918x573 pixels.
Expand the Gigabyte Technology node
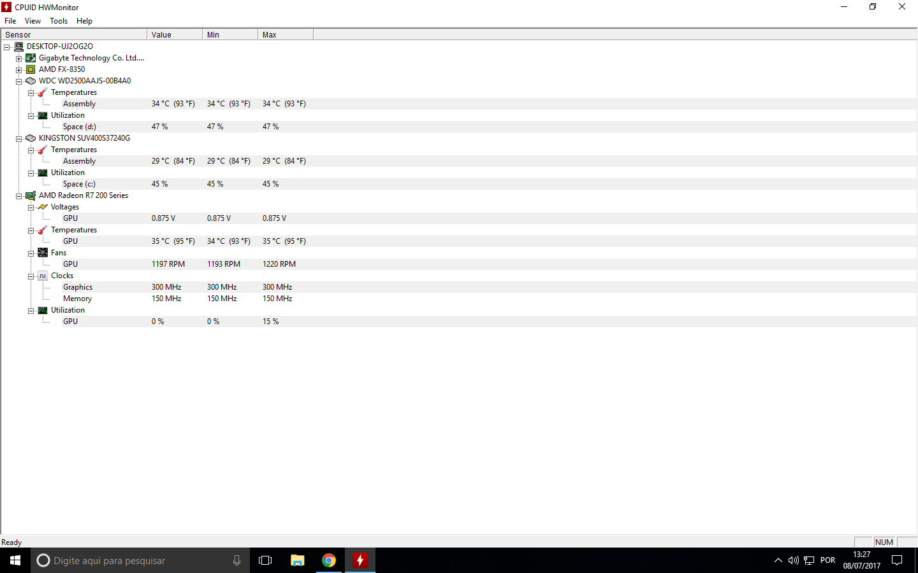[18, 59]
